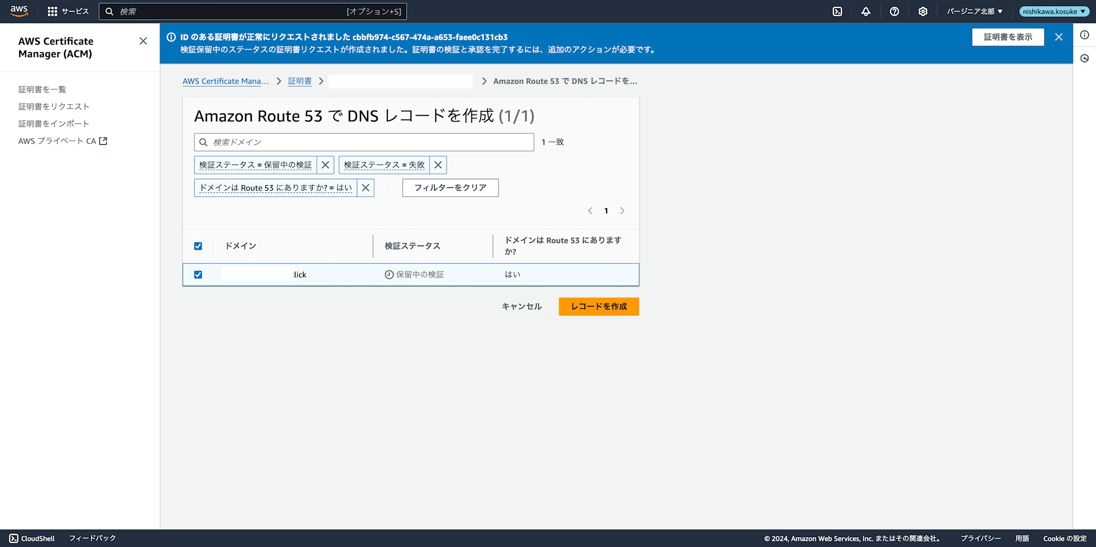Launch CloudShell from top navigation icon
This screenshot has width=1096, height=547.
point(837,12)
